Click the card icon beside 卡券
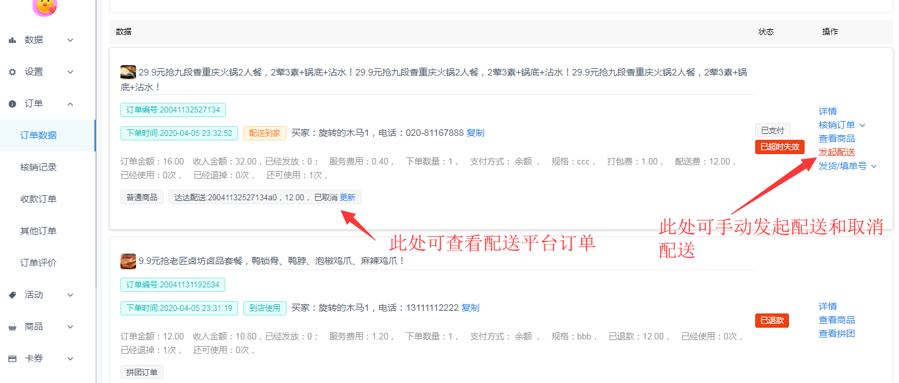The width and height of the screenshot is (899, 383). [x=12, y=359]
